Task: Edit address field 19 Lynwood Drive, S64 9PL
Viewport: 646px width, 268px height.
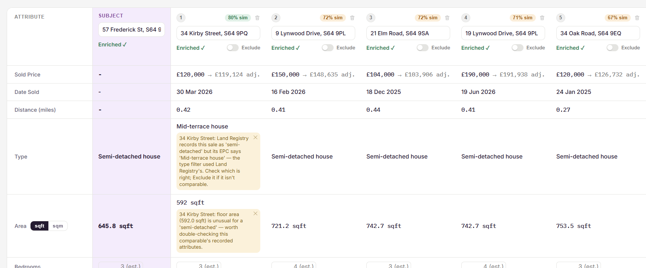Action: tap(503, 33)
